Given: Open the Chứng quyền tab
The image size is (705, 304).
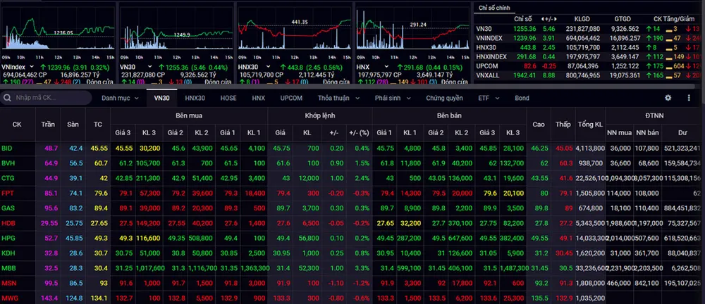Looking at the screenshot, I should point(445,98).
